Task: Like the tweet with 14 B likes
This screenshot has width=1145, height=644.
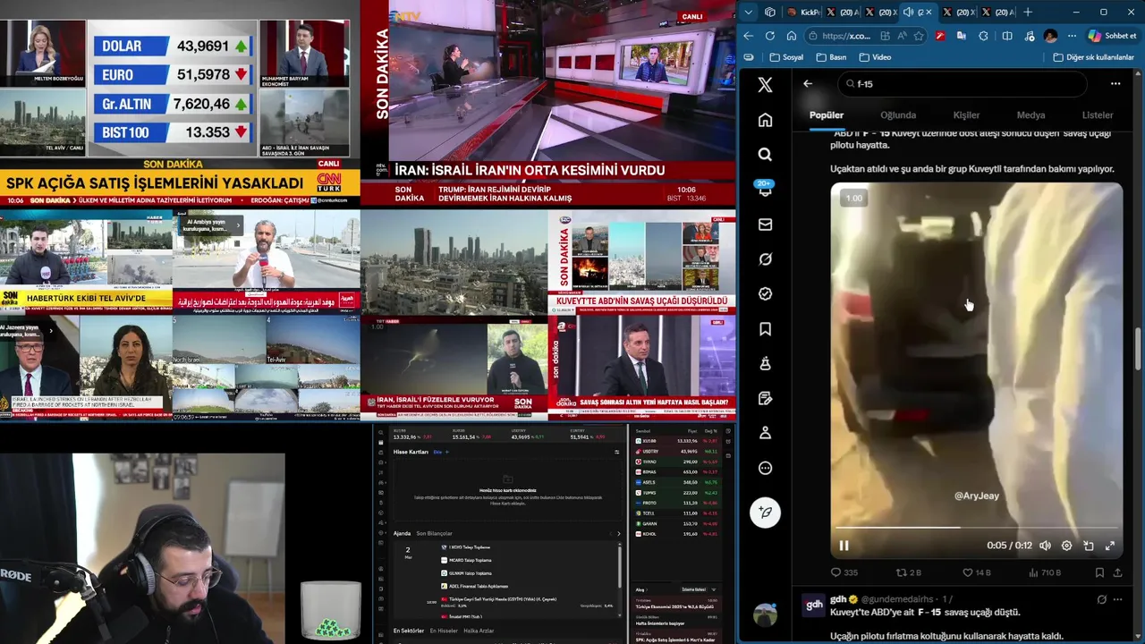Action: (976, 572)
